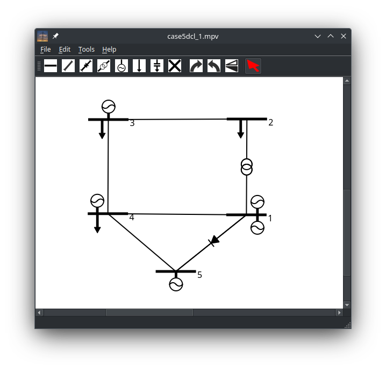The image size is (386, 370).
Task: Select the Line tool in the toolbar
Action: 68,66
